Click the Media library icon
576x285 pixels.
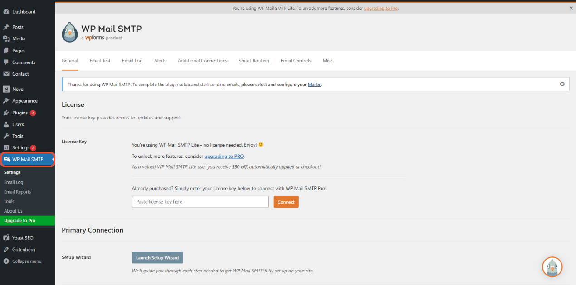6,39
